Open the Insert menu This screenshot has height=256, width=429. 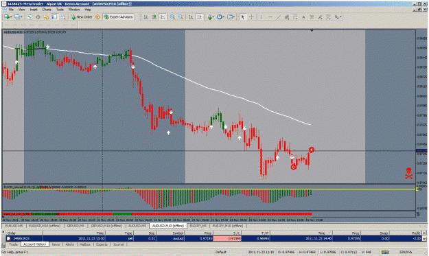click(34, 10)
